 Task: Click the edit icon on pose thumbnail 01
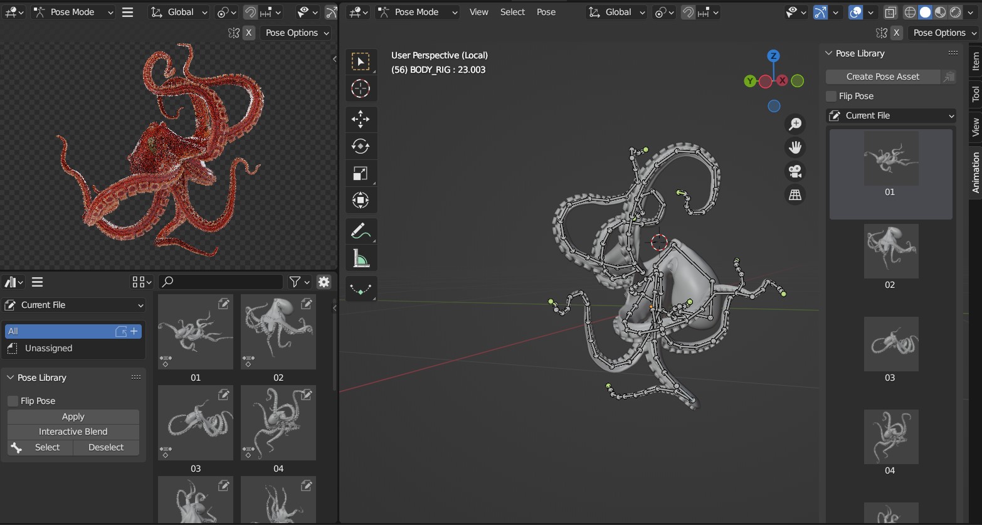tap(224, 304)
